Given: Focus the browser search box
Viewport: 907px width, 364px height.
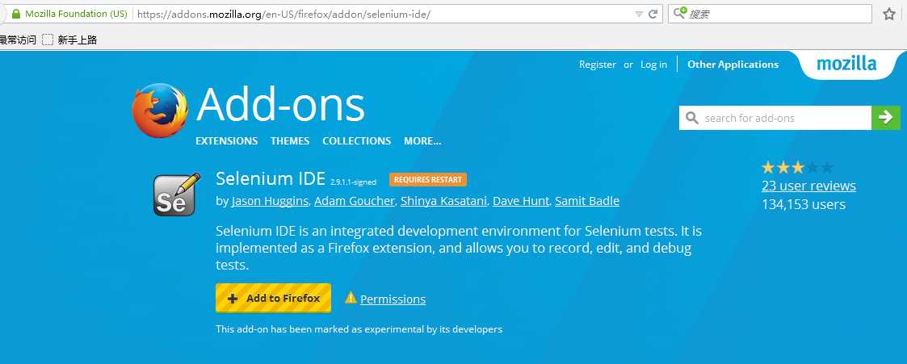Looking at the screenshot, I should (x=770, y=14).
